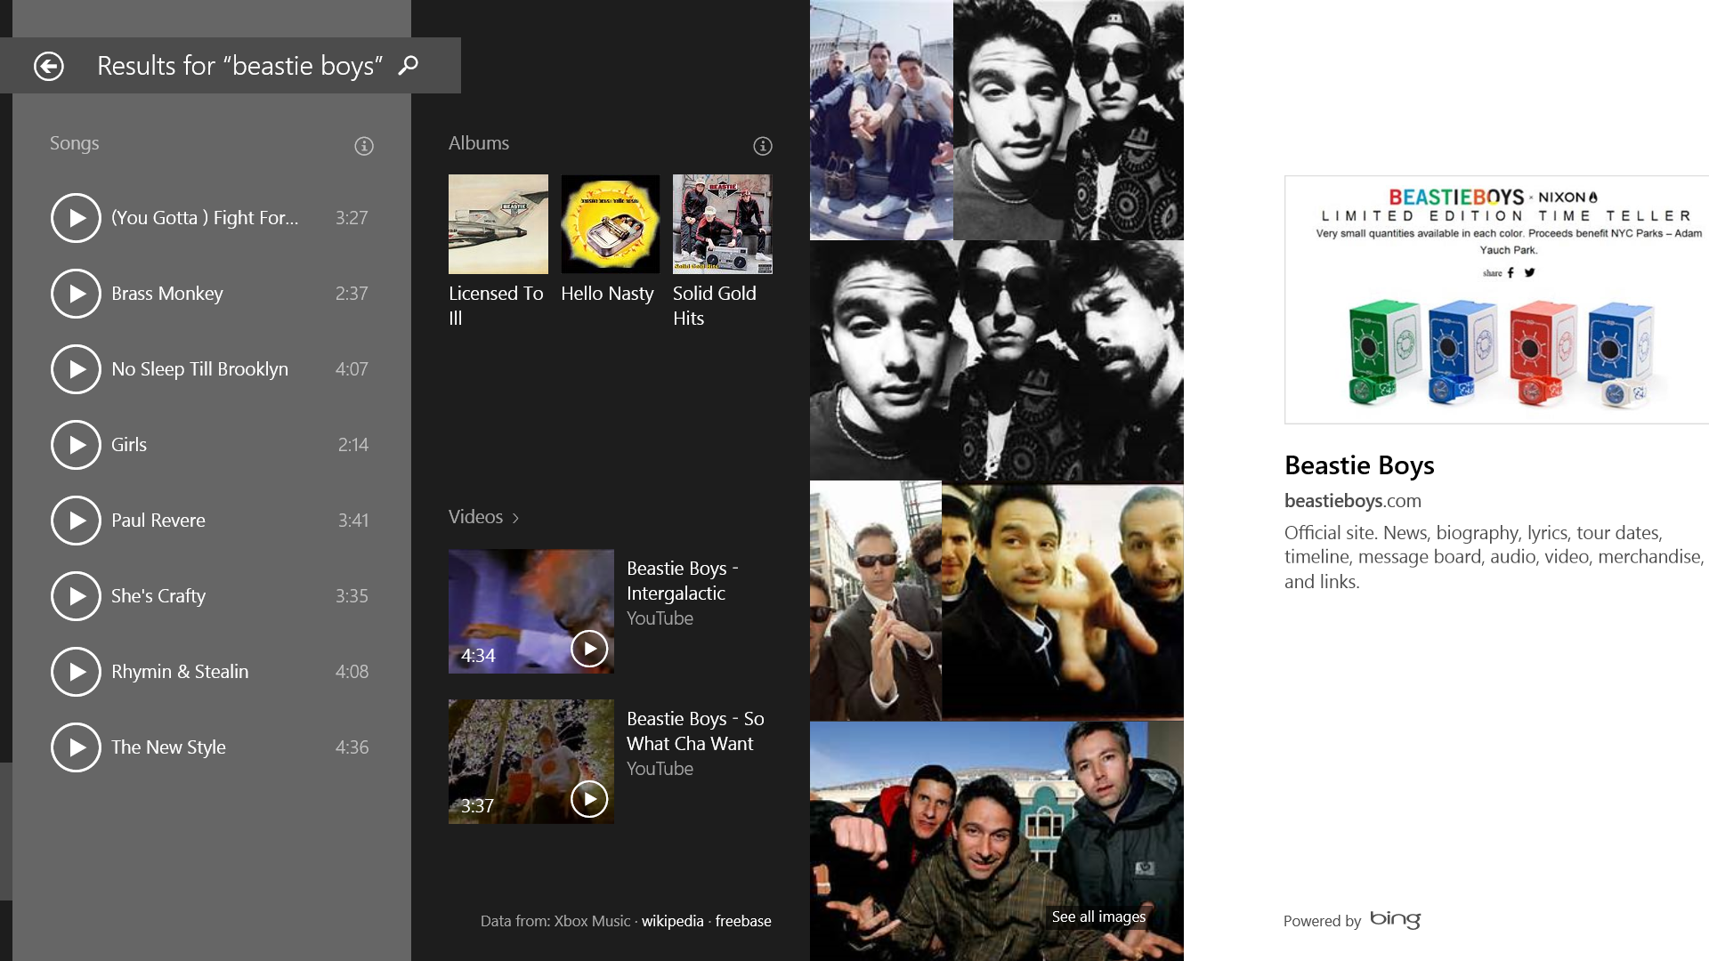Click the 4:07 duration text
Screen dimensions: 1709x961
pyautogui.click(x=352, y=369)
